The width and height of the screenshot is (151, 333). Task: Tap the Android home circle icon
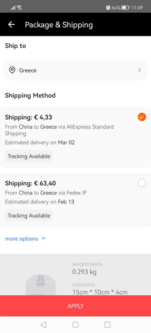(75, 325)
